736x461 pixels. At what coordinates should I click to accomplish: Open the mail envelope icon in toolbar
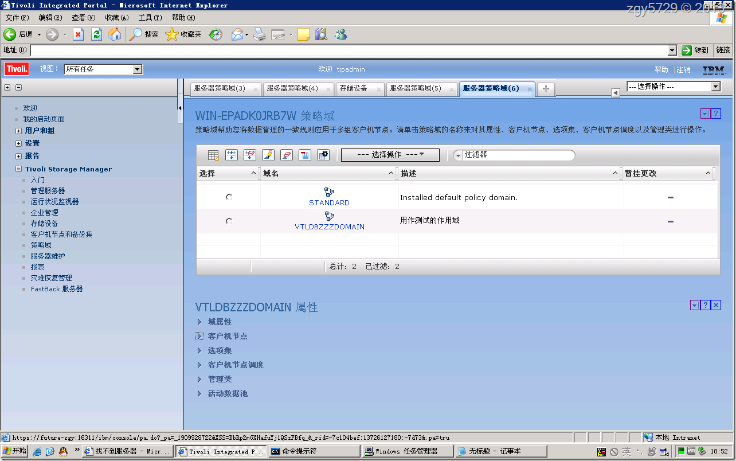(x=237, y=34)
